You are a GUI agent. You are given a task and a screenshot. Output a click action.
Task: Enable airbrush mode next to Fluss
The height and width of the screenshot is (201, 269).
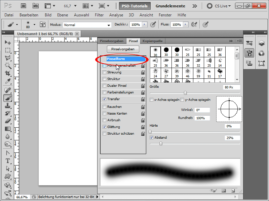point(194,24)
